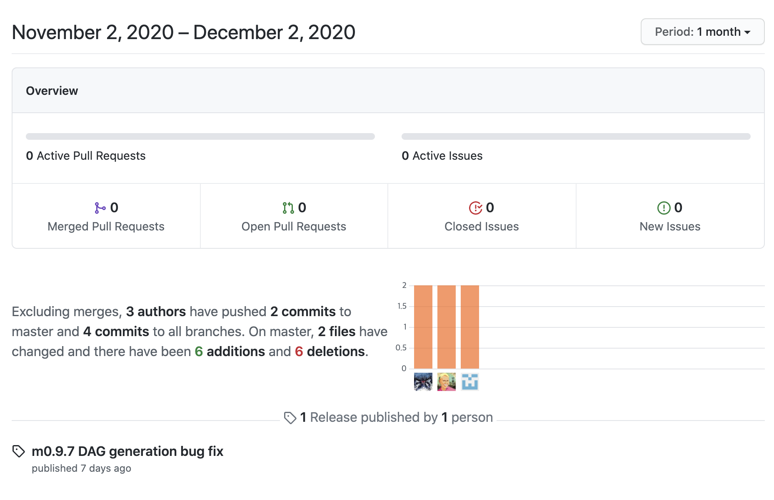The width and height of the screenshot is (774, 500).
Task: Click the open pull request icon
Action: [x=288, y=208]
